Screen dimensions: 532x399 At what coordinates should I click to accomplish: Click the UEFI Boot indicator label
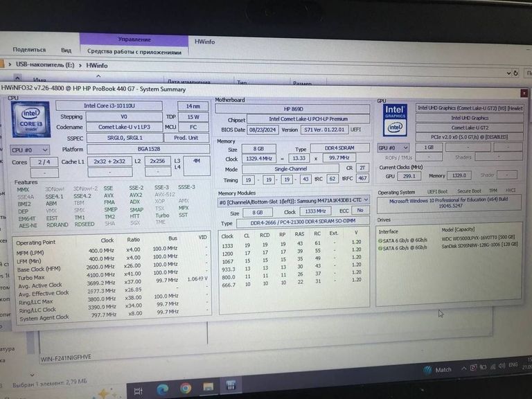tap(437, 192)
